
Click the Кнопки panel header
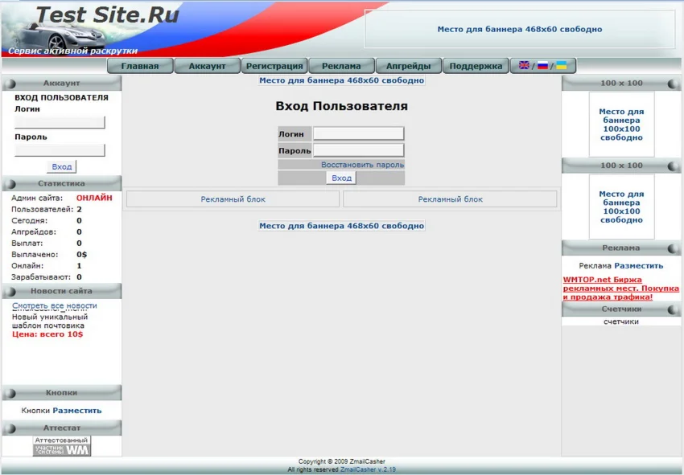[x=61, y=393]
